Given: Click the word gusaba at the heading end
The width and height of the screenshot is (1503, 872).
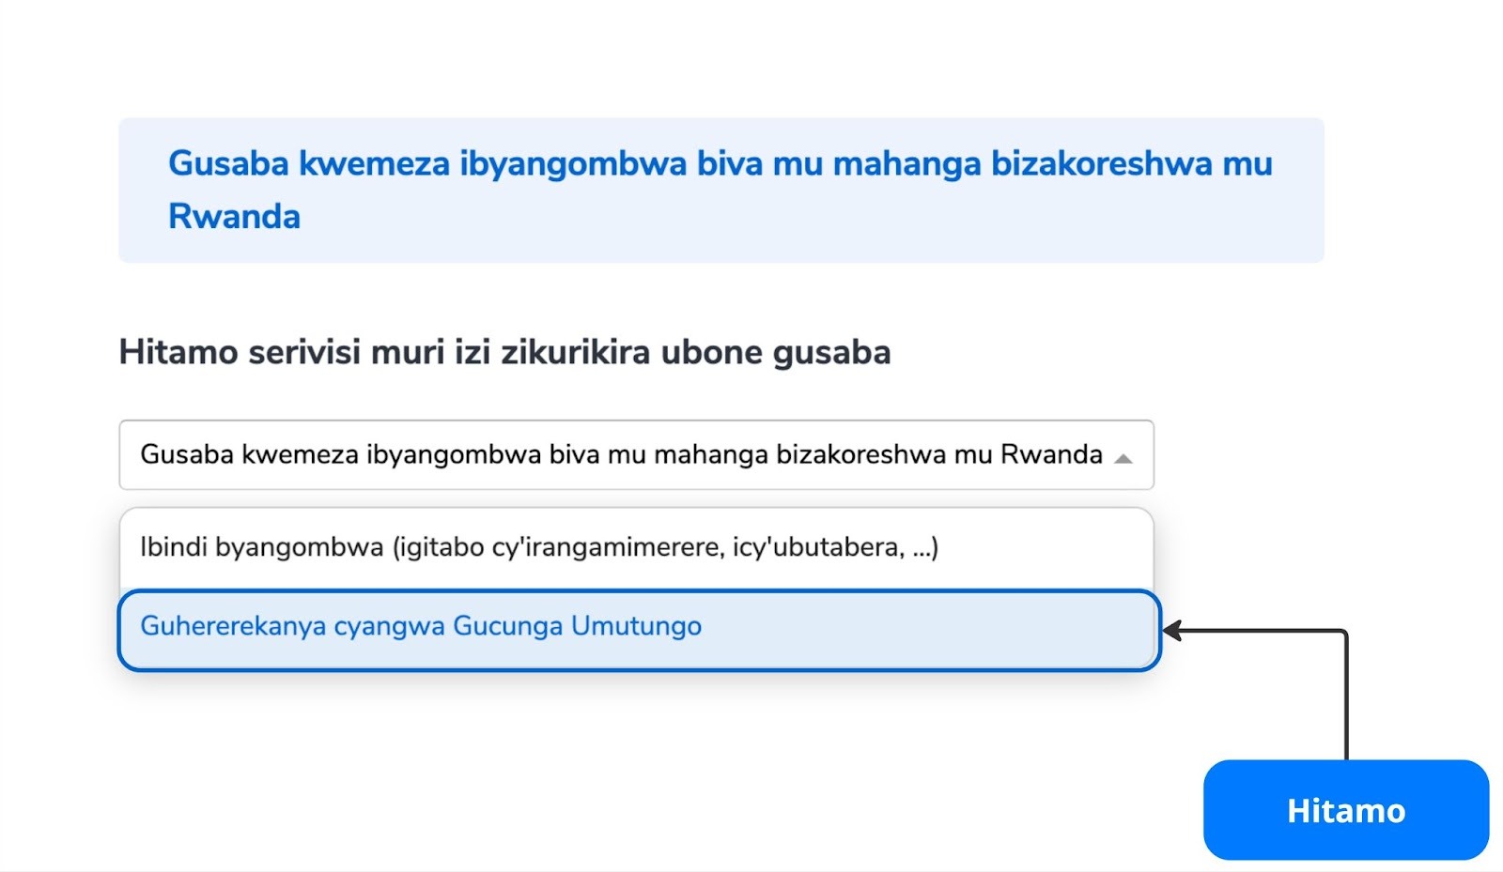Looking at the screenshot, I should pos(831,354).
